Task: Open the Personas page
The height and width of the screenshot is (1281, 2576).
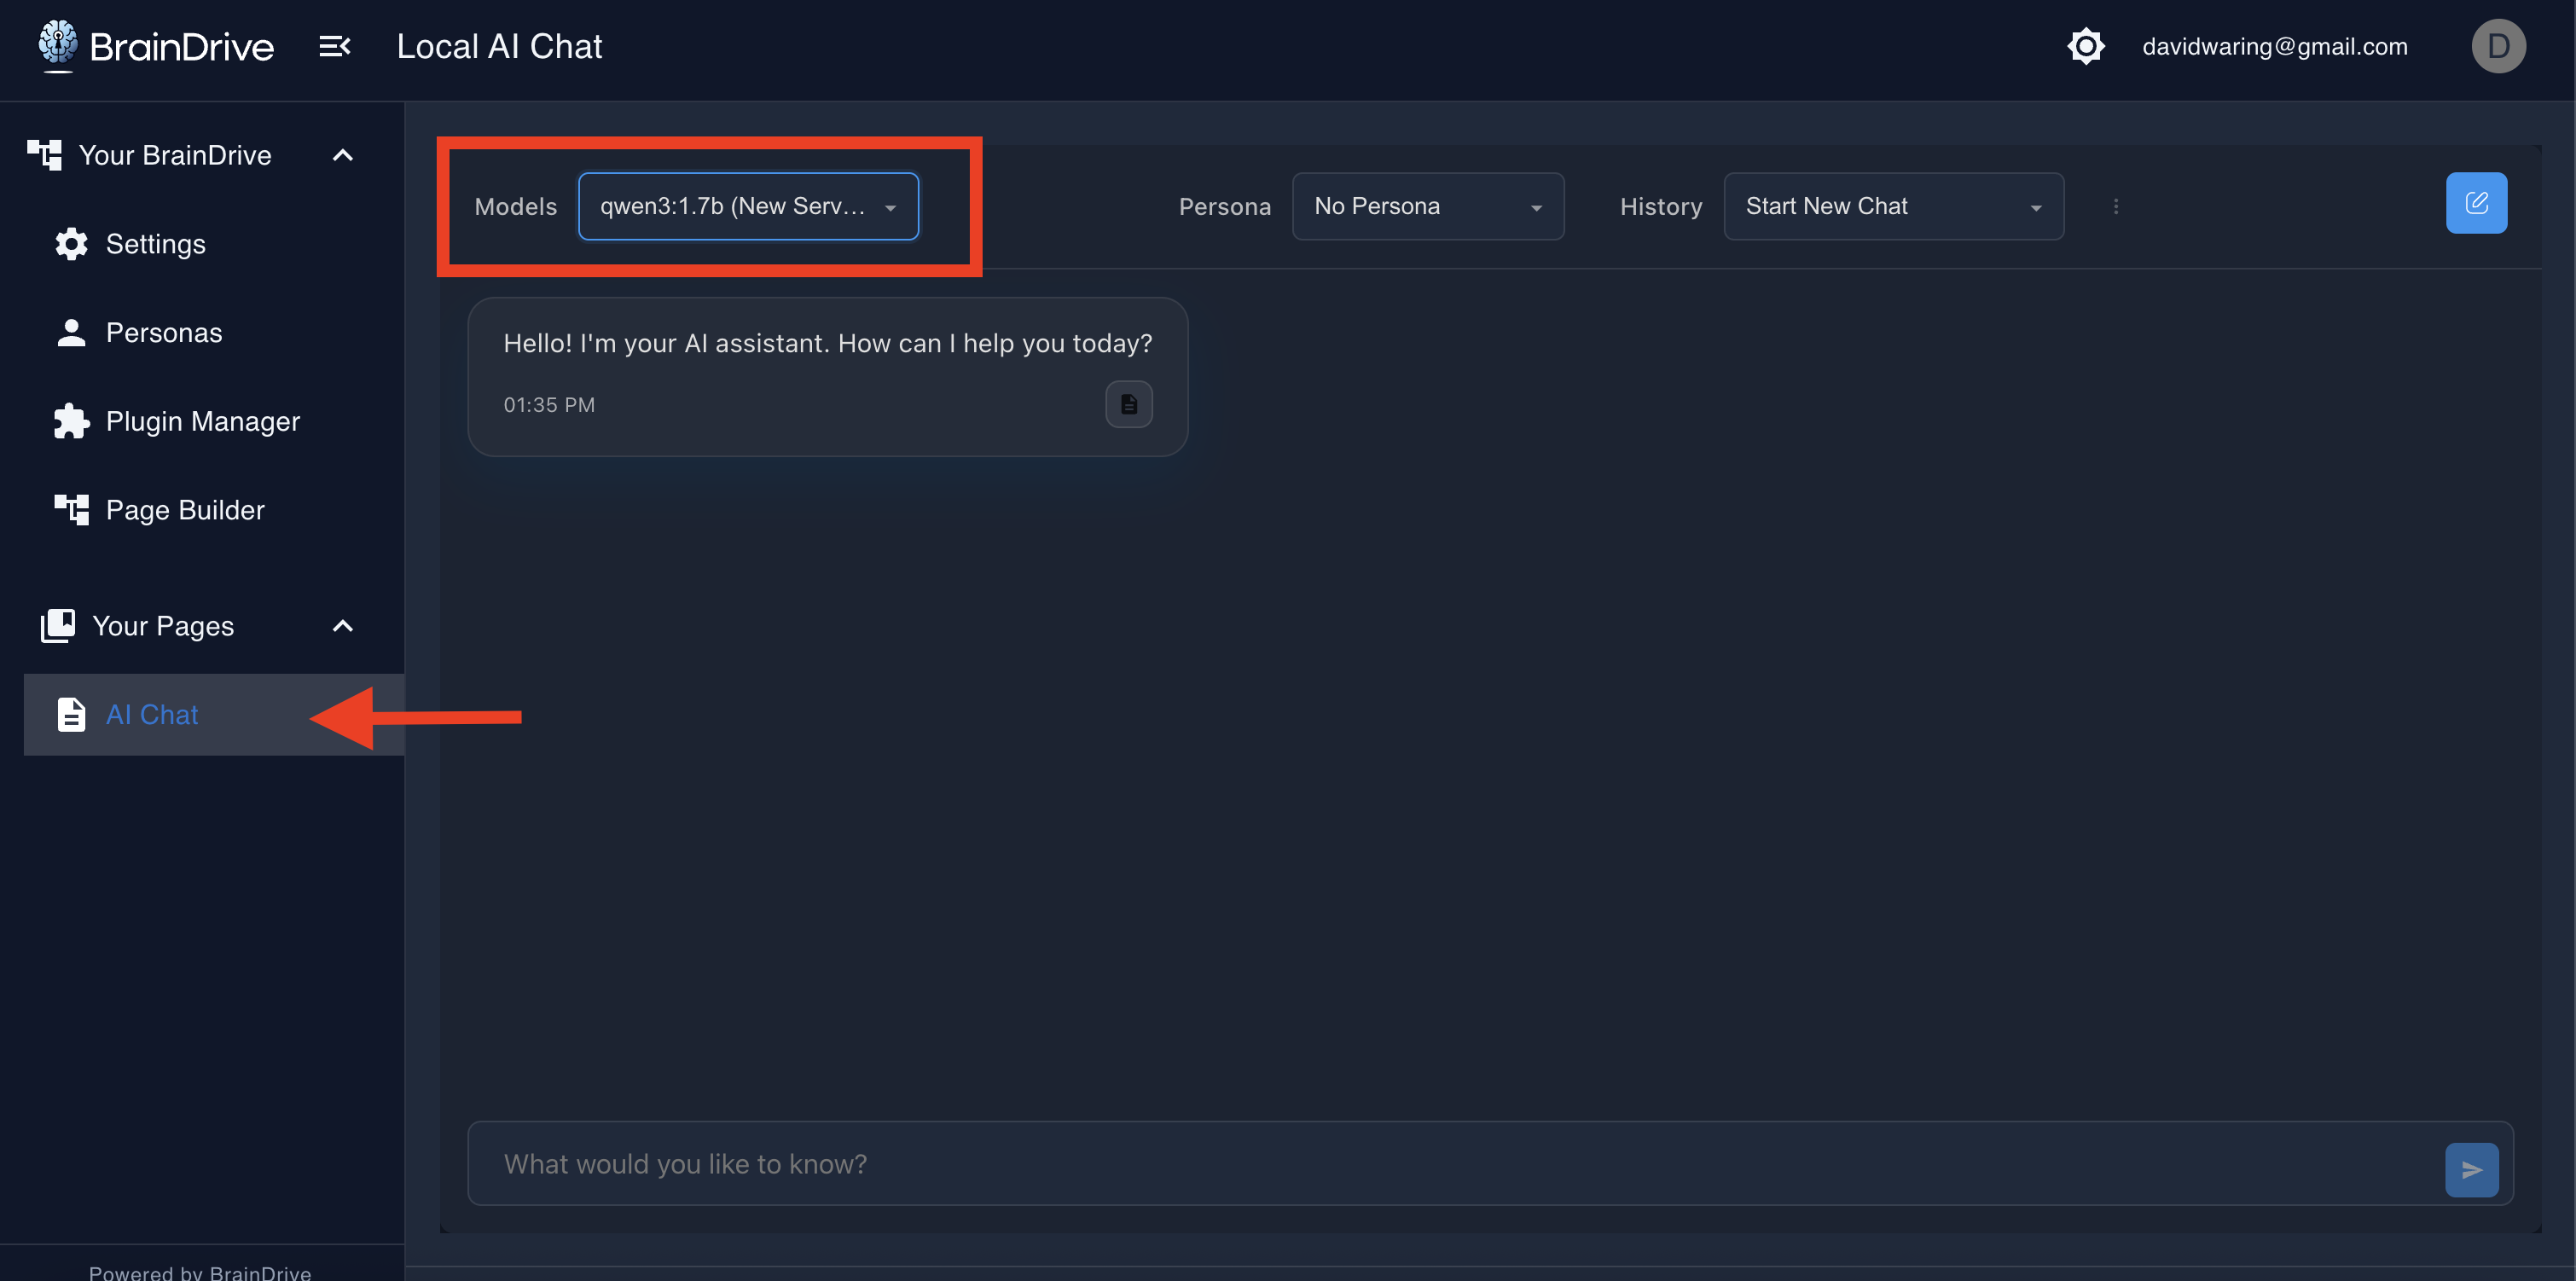Action: point(163,333)
